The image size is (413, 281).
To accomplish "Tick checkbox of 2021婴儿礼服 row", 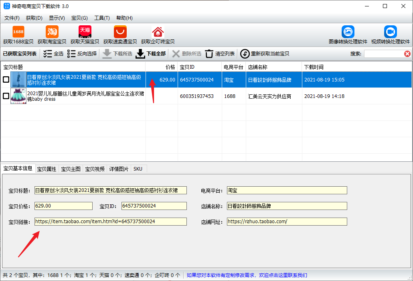I will (x=6, y=96).
